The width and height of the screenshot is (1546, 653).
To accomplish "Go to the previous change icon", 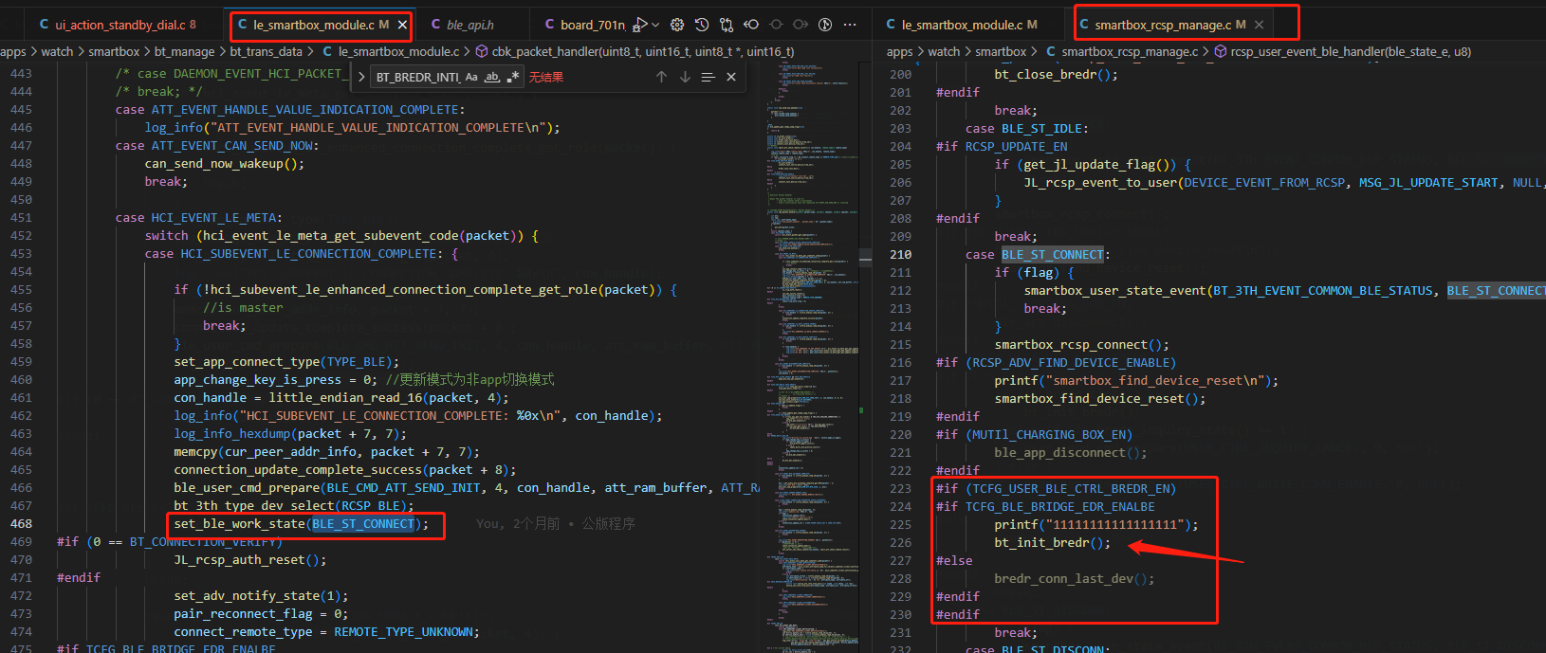I will (751, 25).
